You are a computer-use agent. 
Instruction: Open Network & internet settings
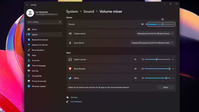[x=44, y=45]
